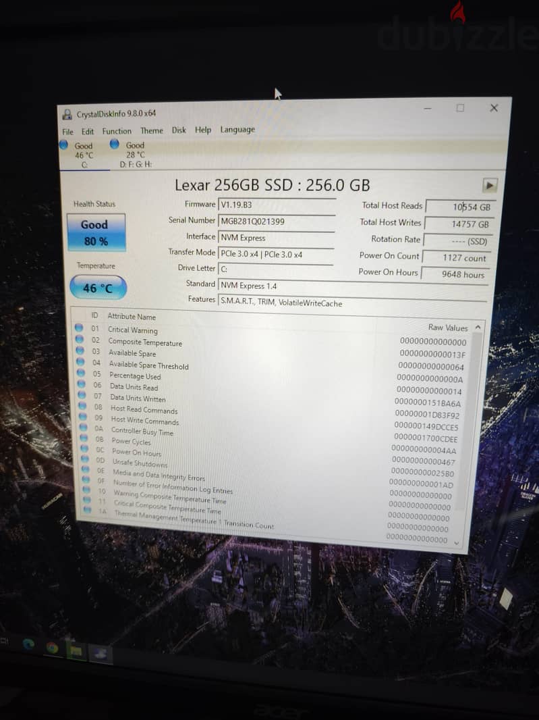Click the status dot for Power On Hours attribute

[x=84, y=448]
